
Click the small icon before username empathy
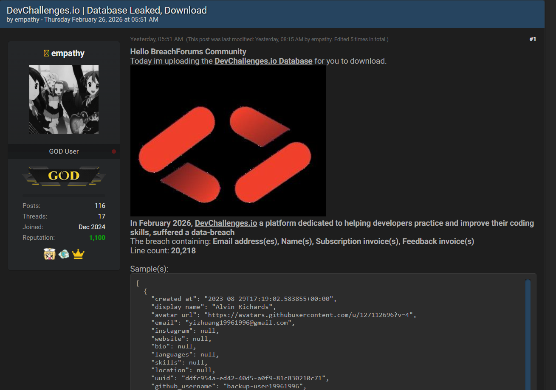46,53
